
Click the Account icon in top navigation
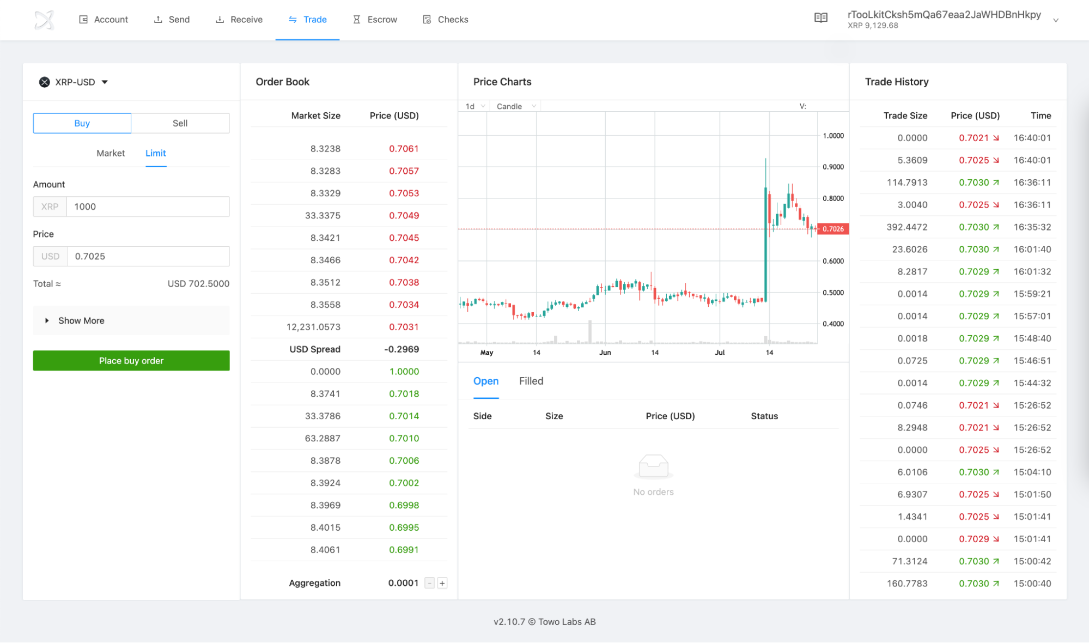(83, 19)
